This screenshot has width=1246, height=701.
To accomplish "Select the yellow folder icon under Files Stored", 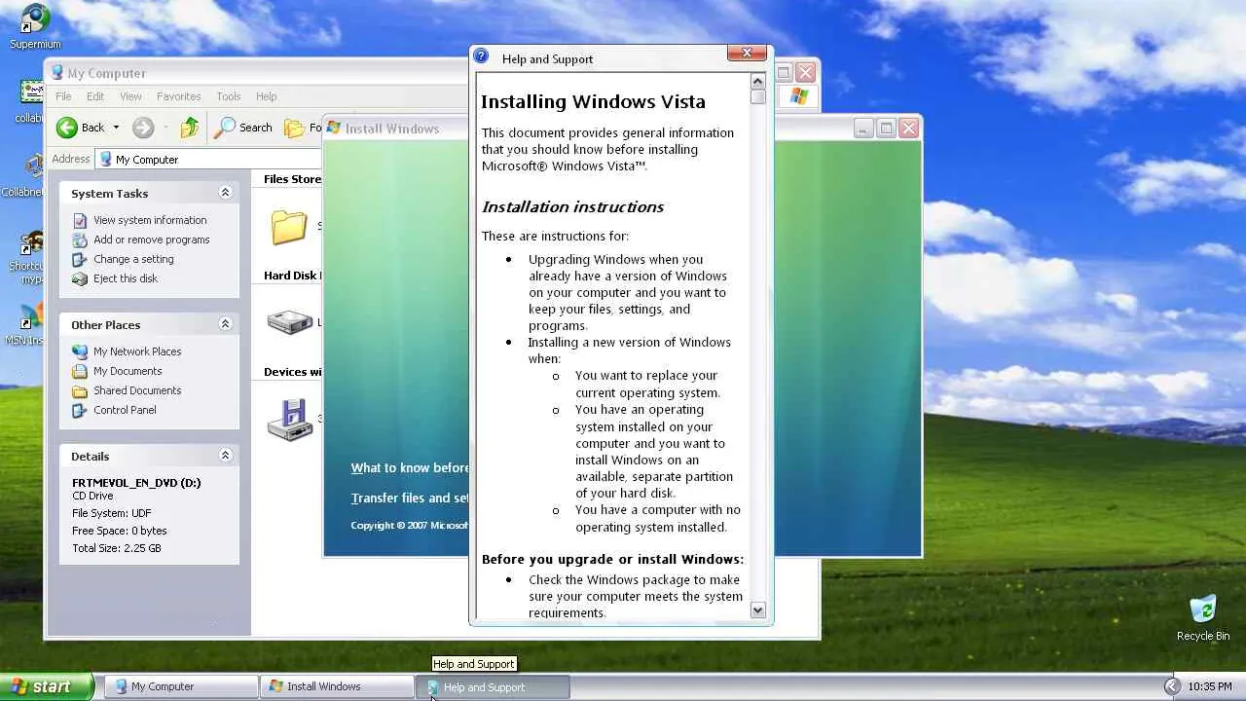I will tap(289, 227).
